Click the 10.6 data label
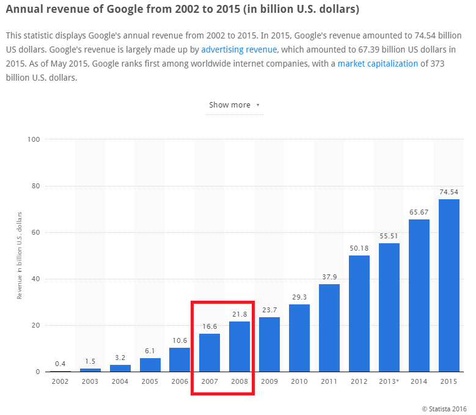 tap(180, 340)
